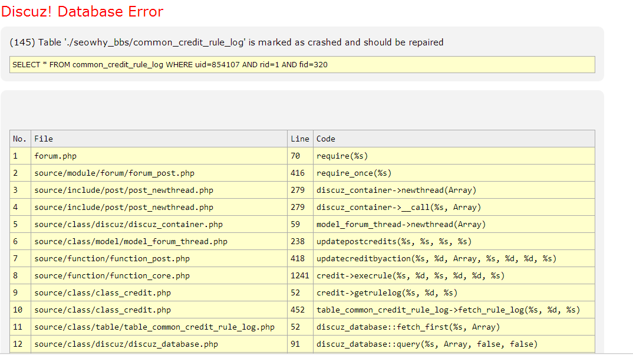Click line number 1241 cell
Viewport: 633px width, 355px height.
coord(299,275)
